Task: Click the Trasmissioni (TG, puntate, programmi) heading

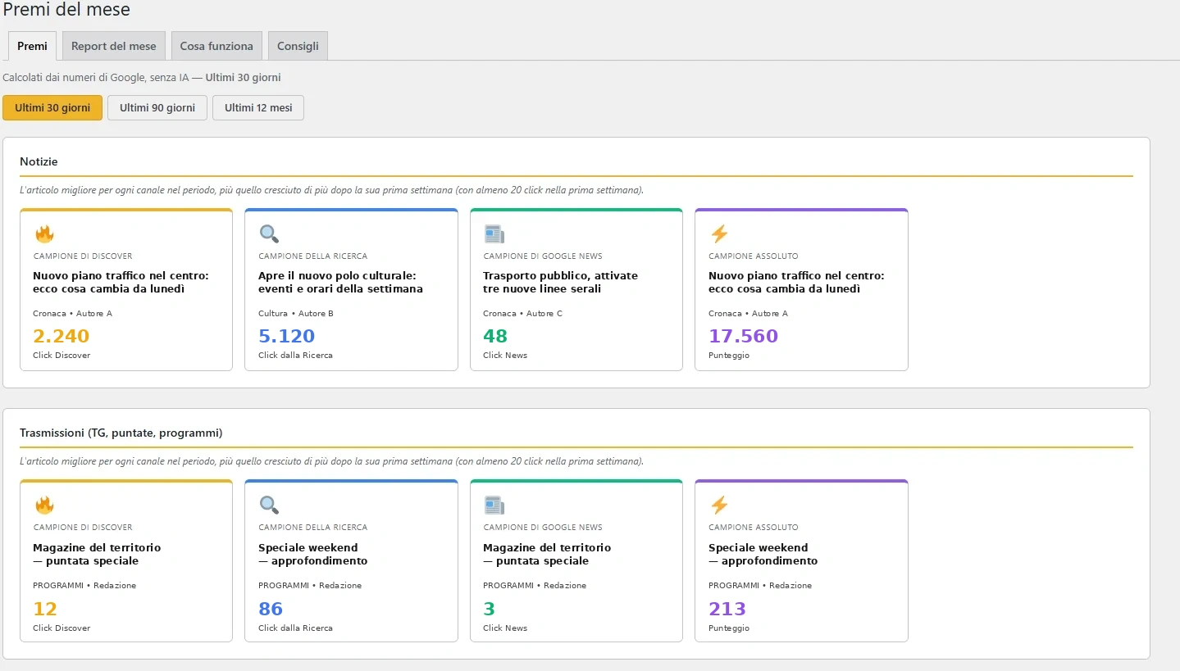Action: click(x=121, y=433)
